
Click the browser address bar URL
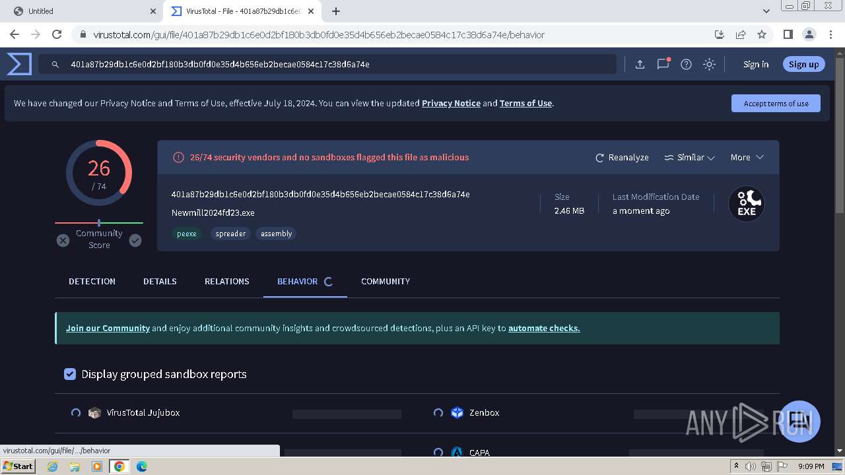click(319, 34)
